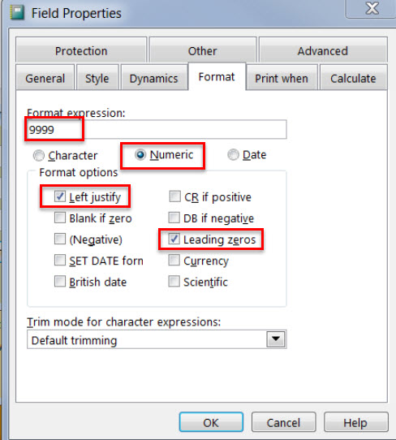This screenshot has width=396, height=440.
Task: Click the OK button
Action: coord(211,422)
